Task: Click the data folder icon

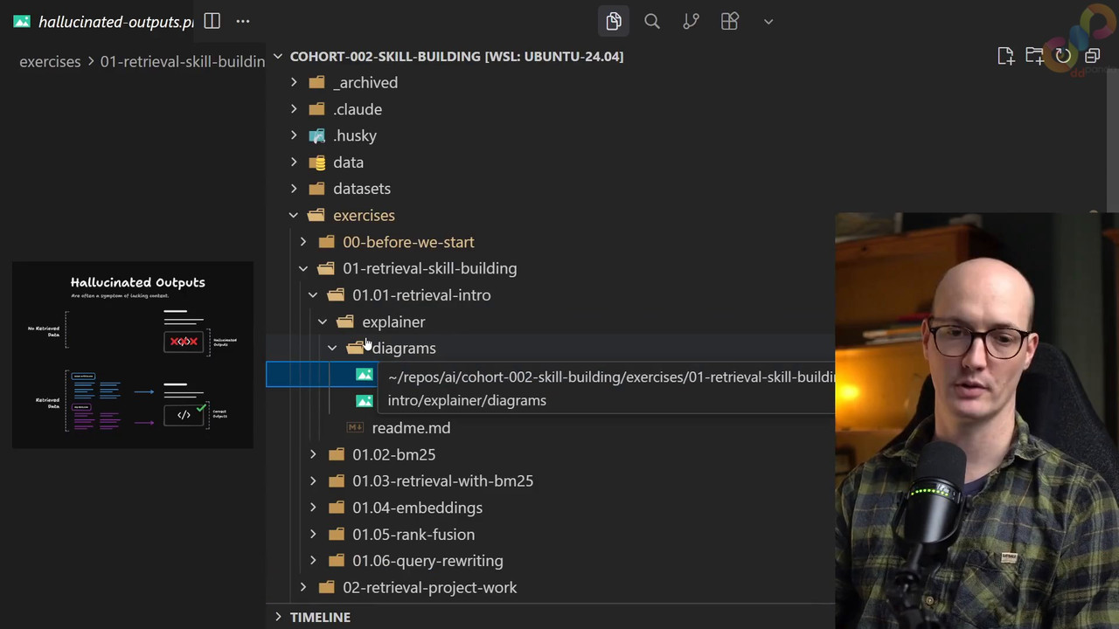Action: coord(316,162)
